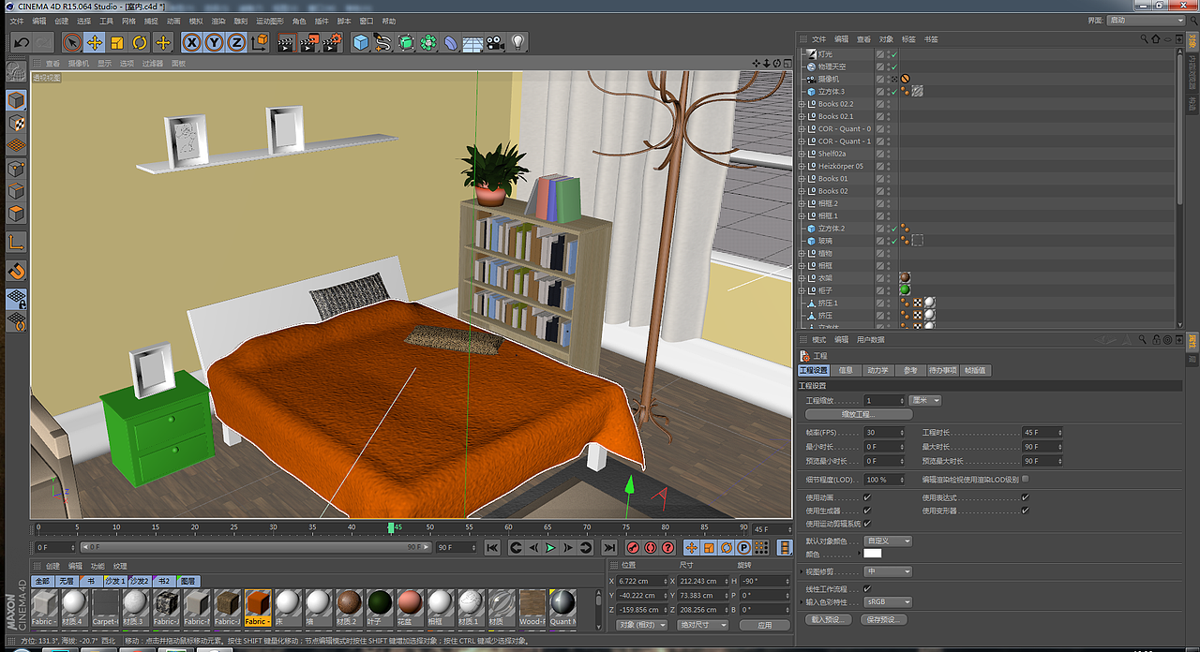The image size is (1200, 652).
Task: Add a floor environment object icon
Action: (472, 42)
